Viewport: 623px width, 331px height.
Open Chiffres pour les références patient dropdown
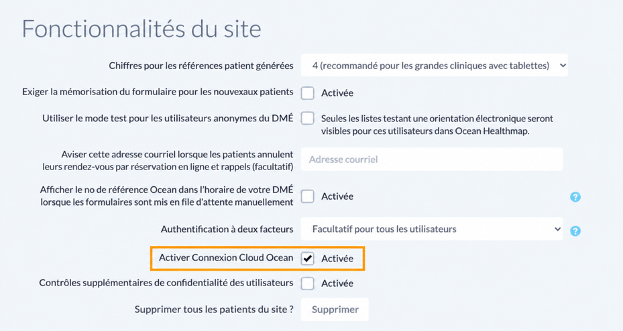(435, 66)
